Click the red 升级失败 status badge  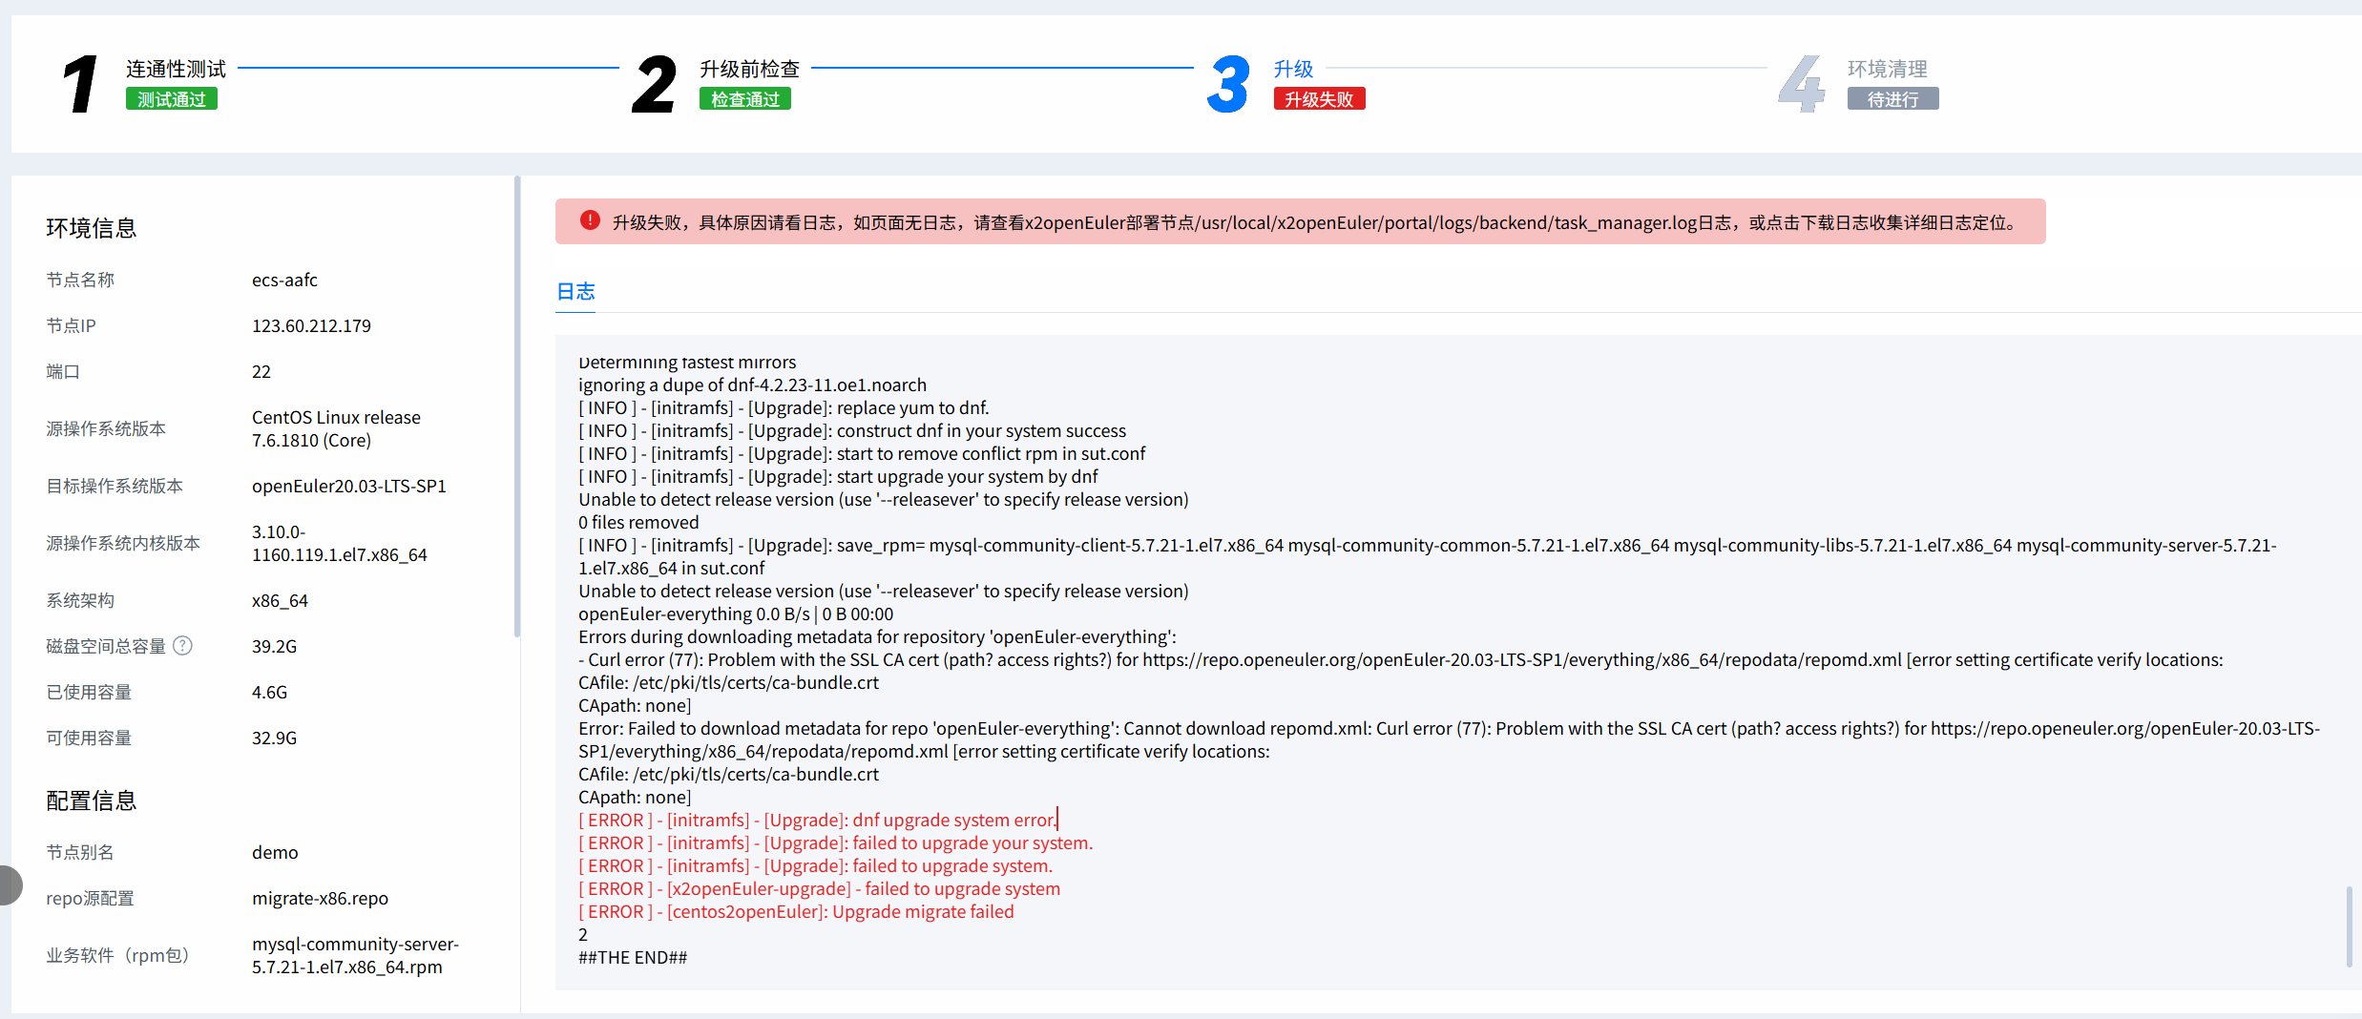click(1319, 99)
